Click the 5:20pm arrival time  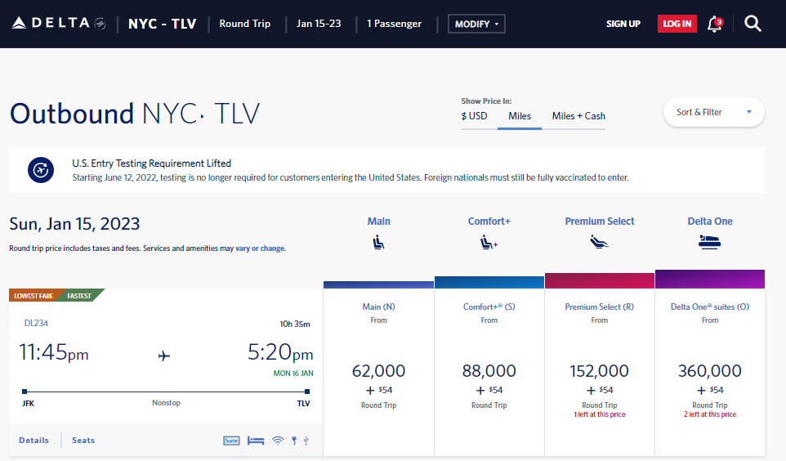pos(280,352)
